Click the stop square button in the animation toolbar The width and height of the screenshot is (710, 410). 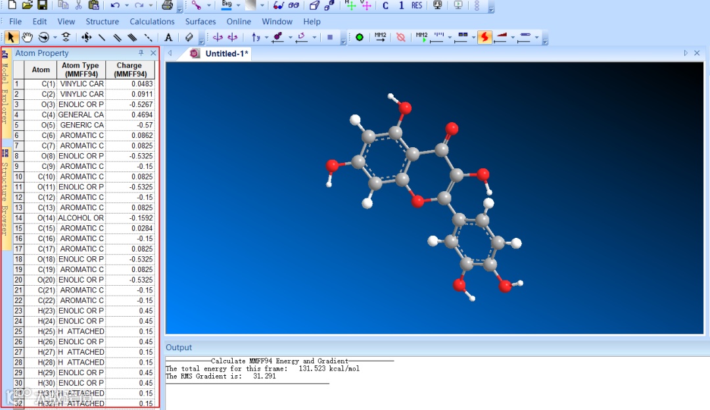330,37
